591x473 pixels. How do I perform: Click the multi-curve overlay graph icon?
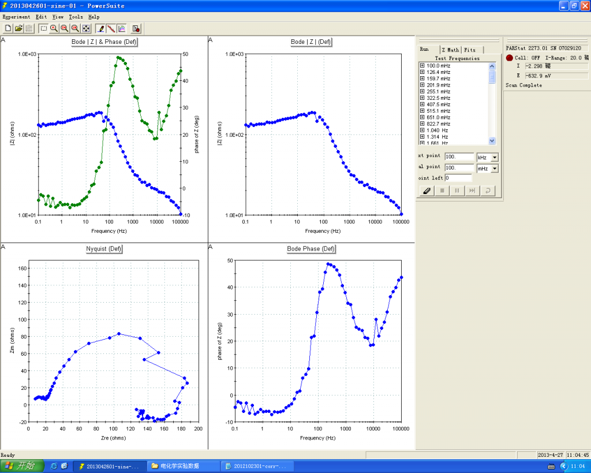[x=122, y=28]
